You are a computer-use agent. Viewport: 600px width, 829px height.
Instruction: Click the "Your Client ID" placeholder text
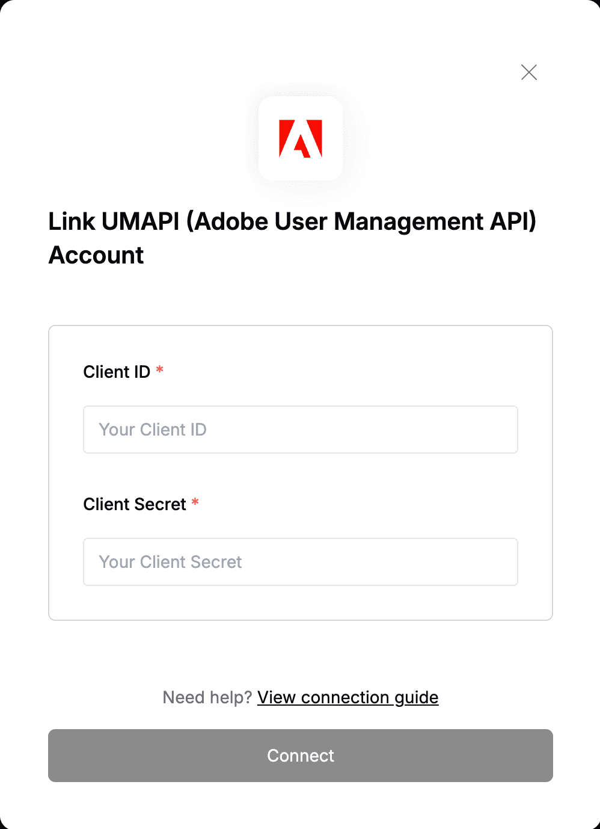coord(153,430)
